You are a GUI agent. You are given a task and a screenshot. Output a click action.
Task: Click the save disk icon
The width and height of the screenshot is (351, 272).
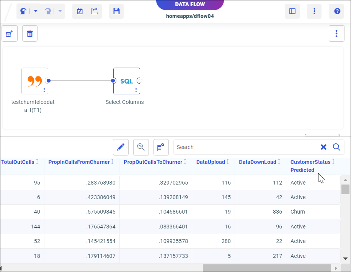click(x=116, y=11)
